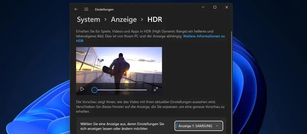Screen dimensions: 307x134
Task: Expand the preview video to fullscreen
Action: 155,89
